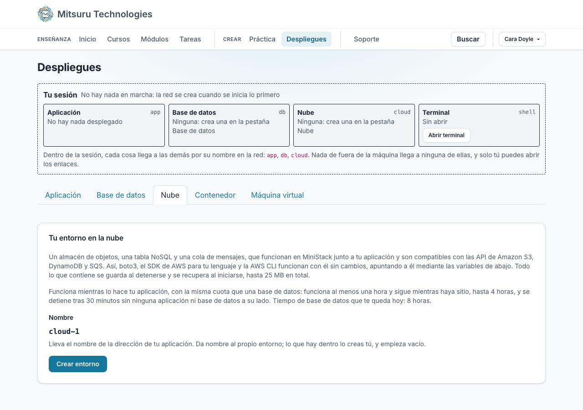Switch to the Base de datos tab

[121, 195]
